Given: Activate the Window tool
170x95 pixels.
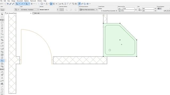Looking at the screenshot, I should pos(2,28).
